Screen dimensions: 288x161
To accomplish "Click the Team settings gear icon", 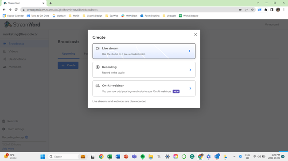I will pos(4,129).
